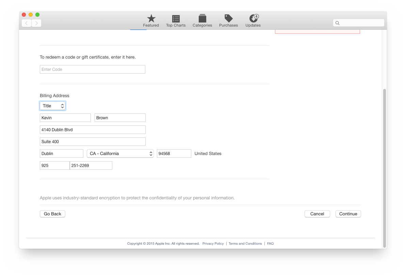This screenshot has width=406, height=276.
Task: Click the search magnifier icon
Action: pos(338,23)
